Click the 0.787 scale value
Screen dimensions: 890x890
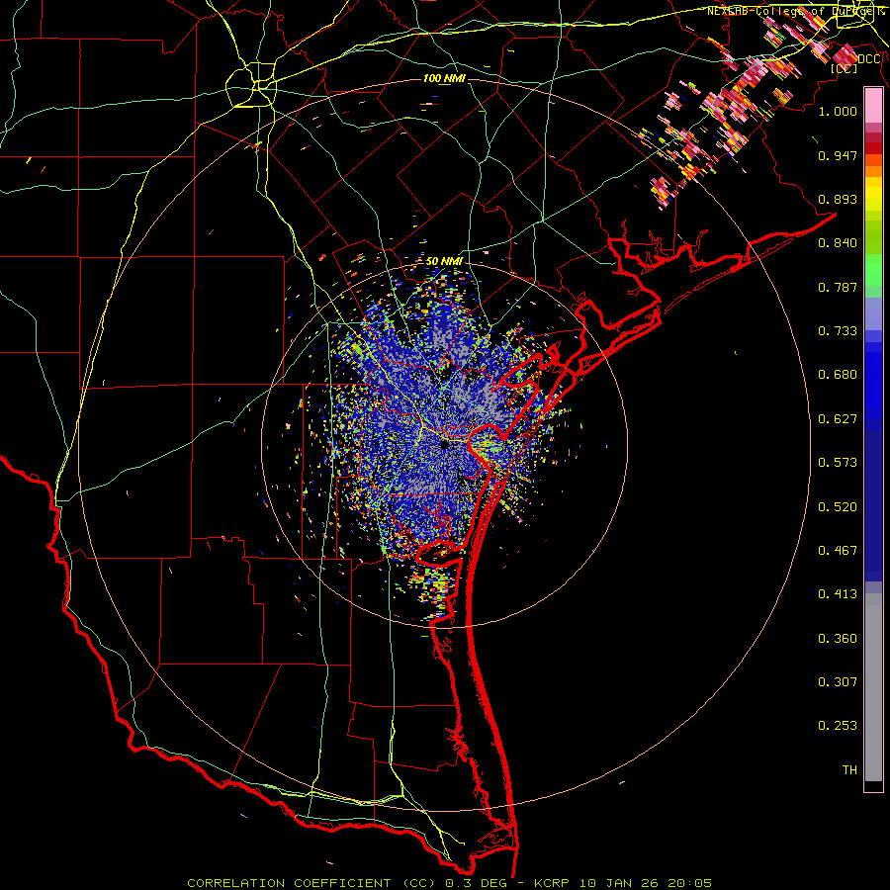click(838, 287)
